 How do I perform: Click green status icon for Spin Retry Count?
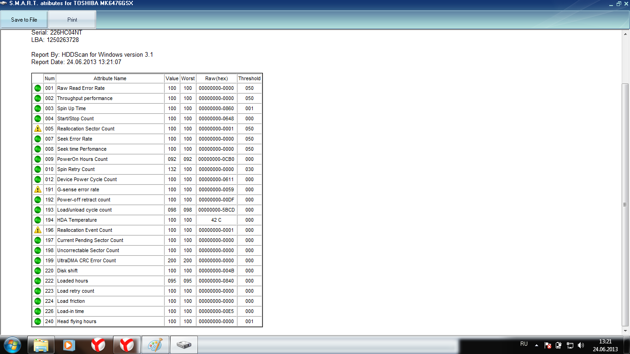pyautogui.click(x=38, y=169)
